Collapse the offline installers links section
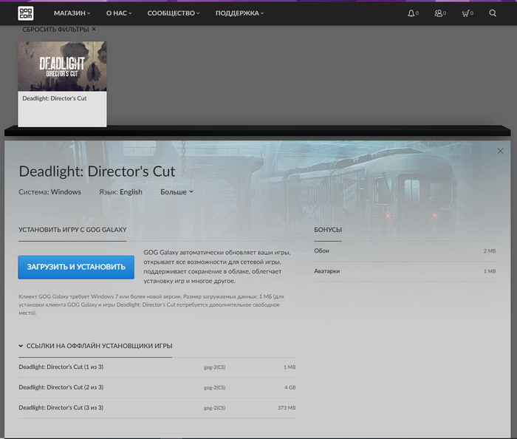Viewport: 517px width, 439px height. point(95,346)
